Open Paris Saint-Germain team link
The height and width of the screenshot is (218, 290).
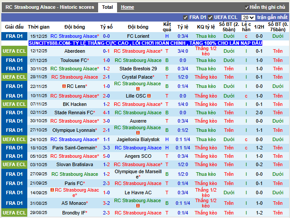(x=74, y=148)
